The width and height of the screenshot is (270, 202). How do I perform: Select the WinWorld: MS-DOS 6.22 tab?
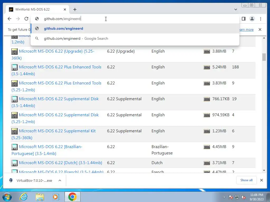tap(37, 9)
